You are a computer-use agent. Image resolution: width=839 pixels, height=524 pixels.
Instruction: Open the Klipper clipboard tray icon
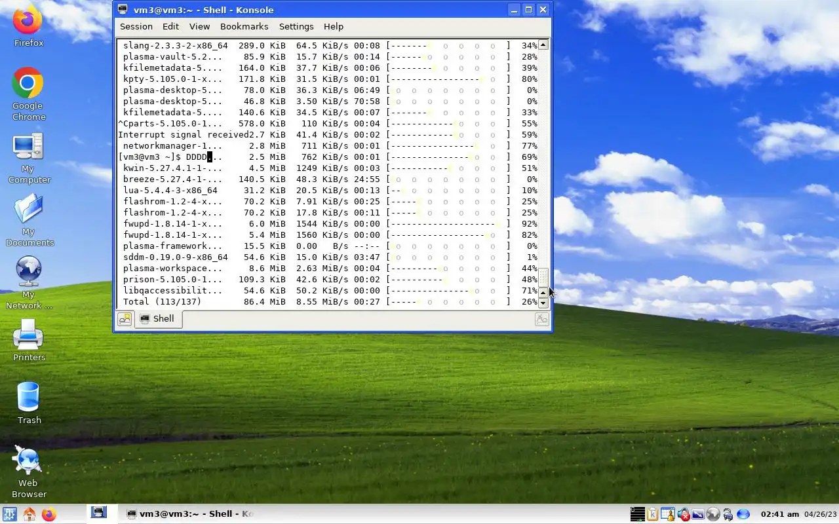coord(652,514)
